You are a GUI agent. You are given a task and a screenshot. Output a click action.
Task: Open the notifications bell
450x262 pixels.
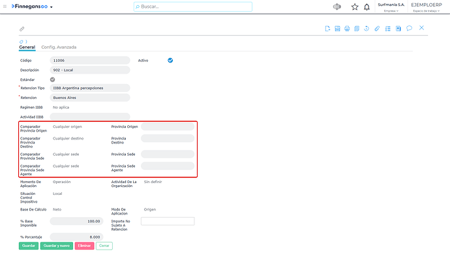pos(367,7)
